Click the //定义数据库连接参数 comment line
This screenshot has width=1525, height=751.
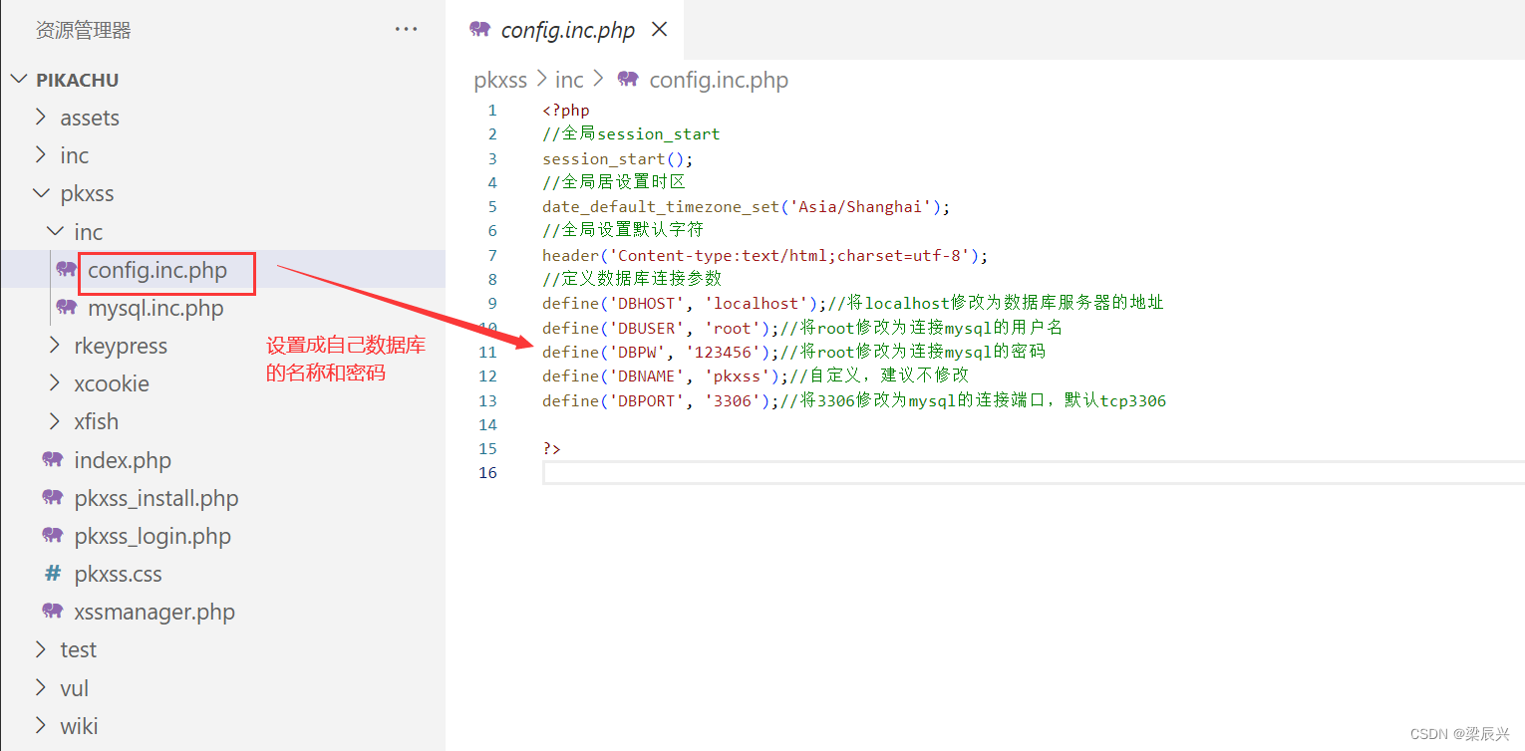pos(632,279)
